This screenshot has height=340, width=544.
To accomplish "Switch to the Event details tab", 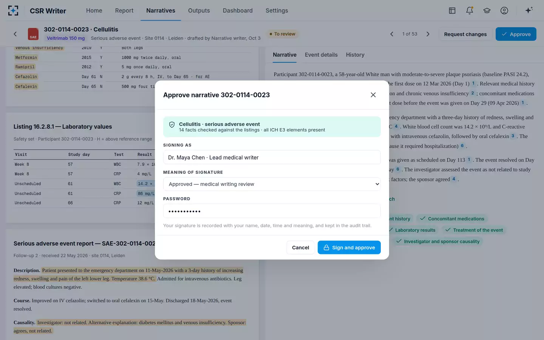I will click(x=321, y=55).
